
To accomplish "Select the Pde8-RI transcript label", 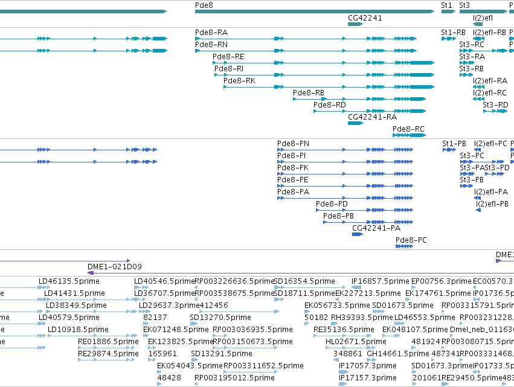I will tap(229, 69).
